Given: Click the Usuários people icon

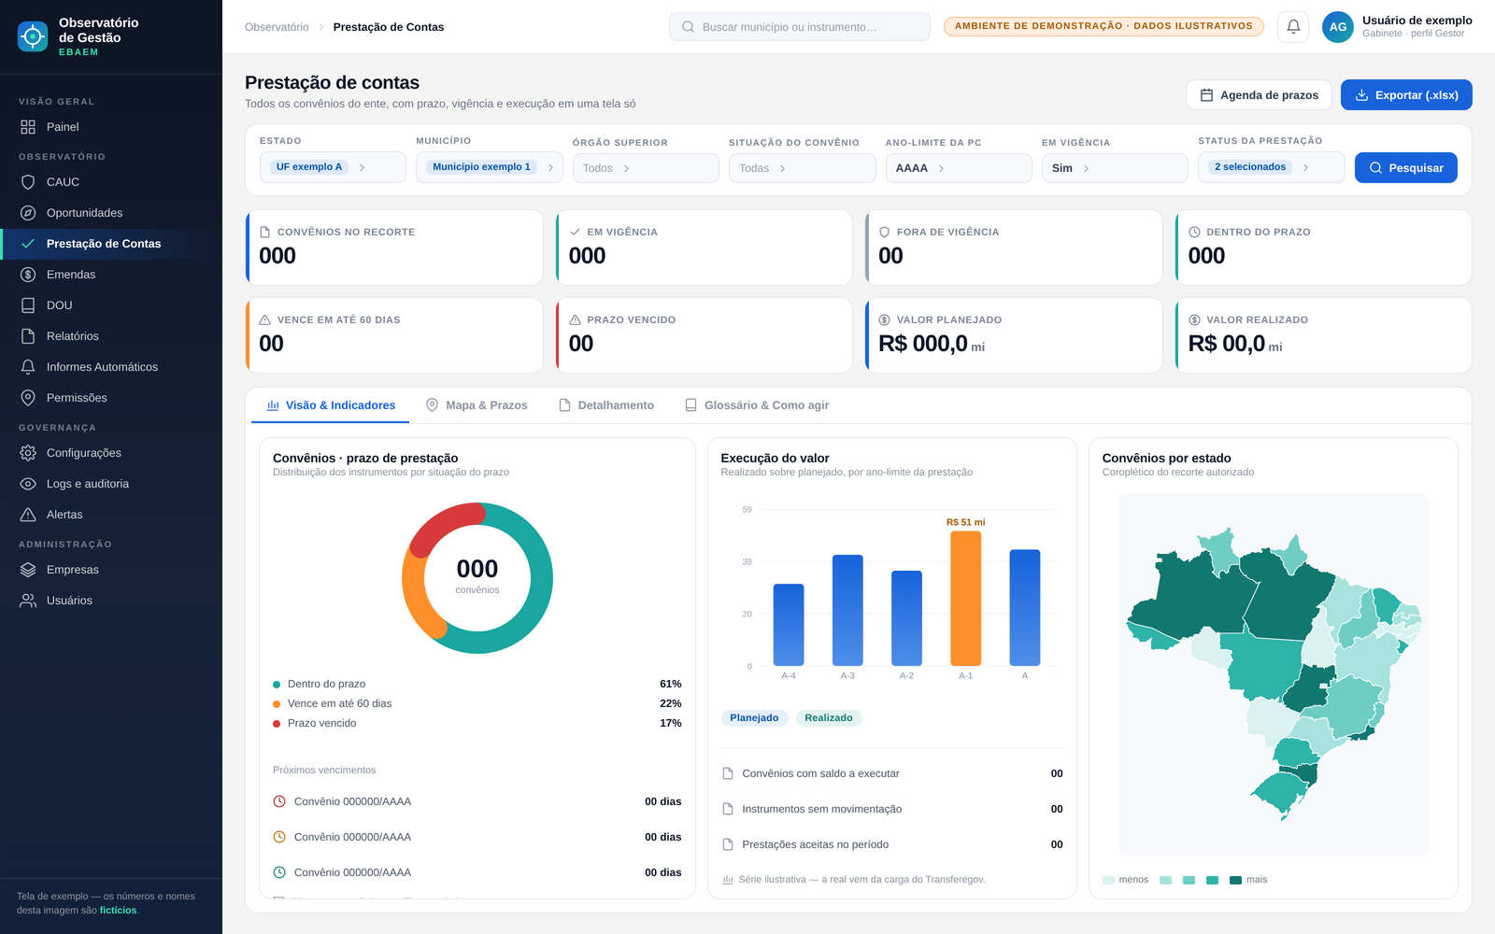Looking at the screenshot, I should (28, 601).
